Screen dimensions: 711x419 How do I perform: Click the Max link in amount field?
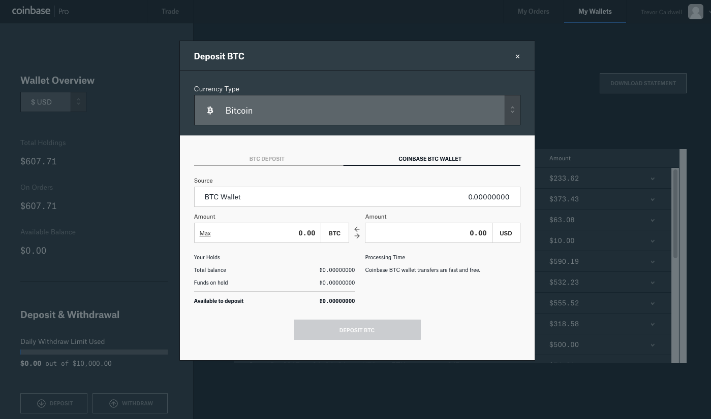click(x=205, y=233)
